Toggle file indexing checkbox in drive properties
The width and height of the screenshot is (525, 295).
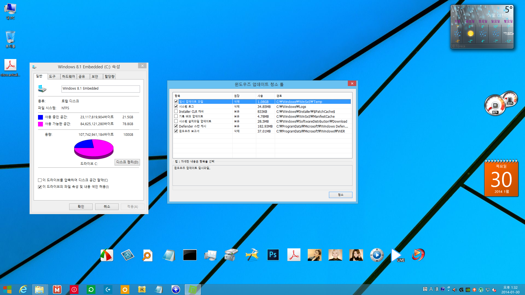point(40,187)
